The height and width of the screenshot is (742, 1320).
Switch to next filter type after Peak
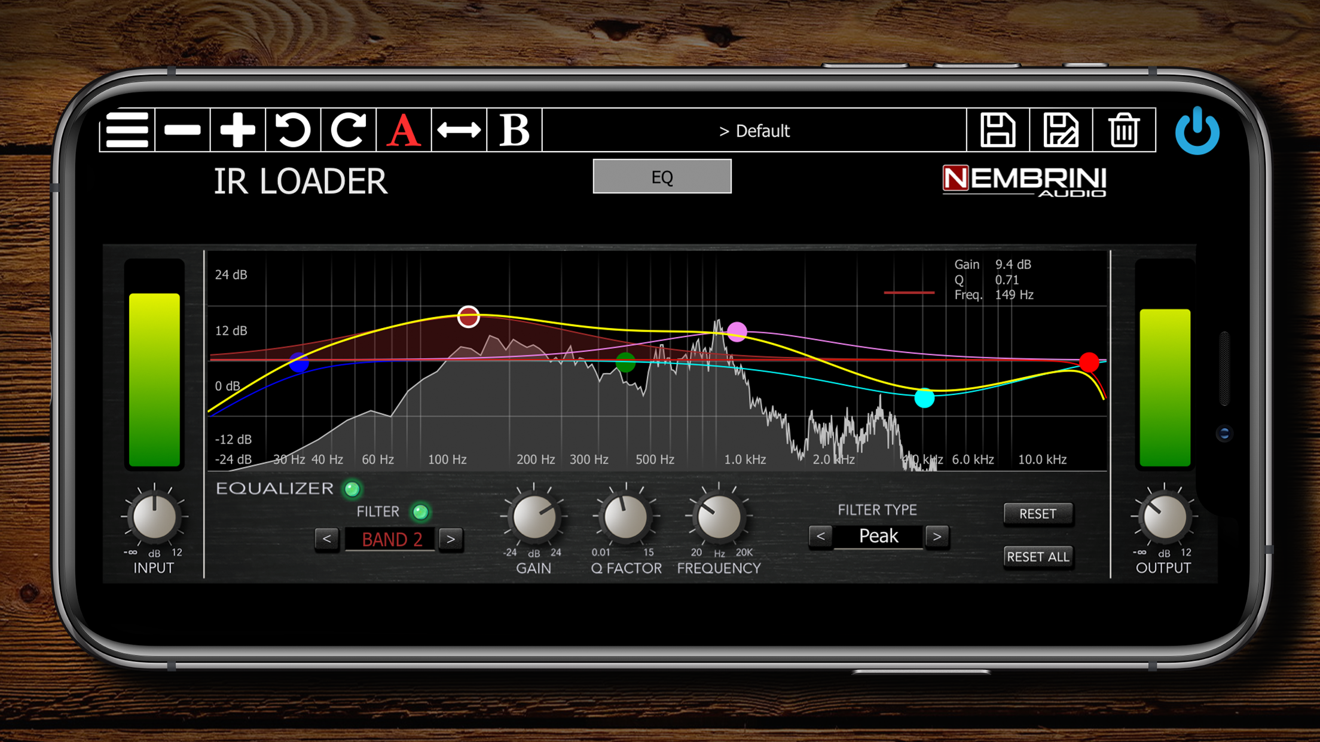937,536
